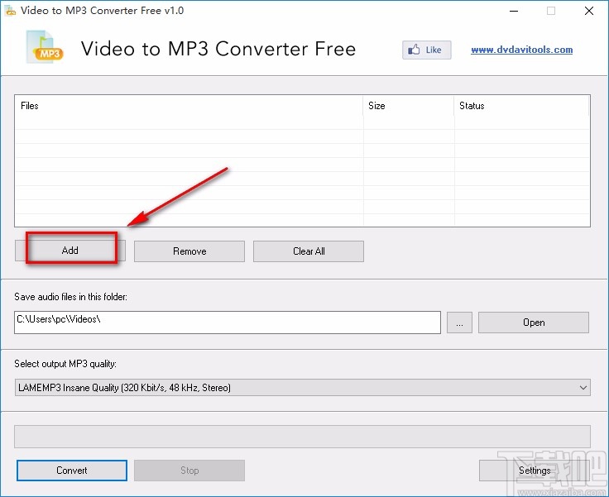
Task: Sort by the Size column header
Action: 408,106
